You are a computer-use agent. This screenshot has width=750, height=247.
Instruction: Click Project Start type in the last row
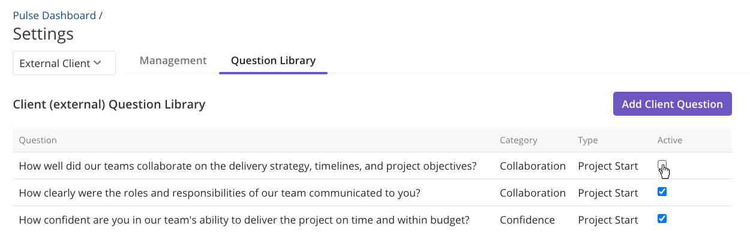pyautogui.click(x=608, y=220)
